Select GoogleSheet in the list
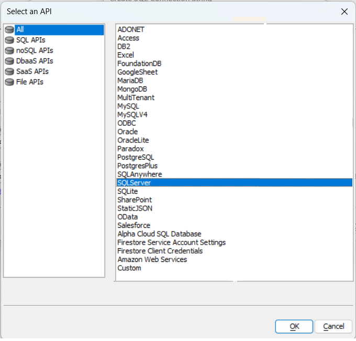 [137, 72]
